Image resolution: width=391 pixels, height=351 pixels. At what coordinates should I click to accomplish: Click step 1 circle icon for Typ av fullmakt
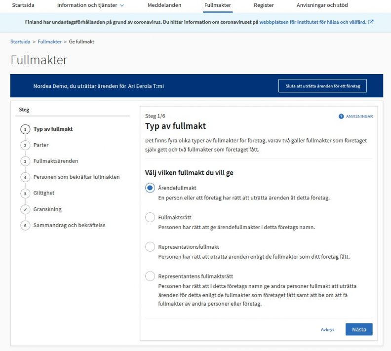[x=25, y=129]
